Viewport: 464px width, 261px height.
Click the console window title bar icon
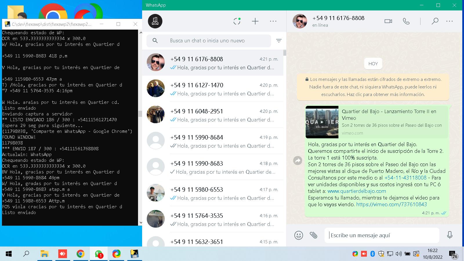[8, 24]
